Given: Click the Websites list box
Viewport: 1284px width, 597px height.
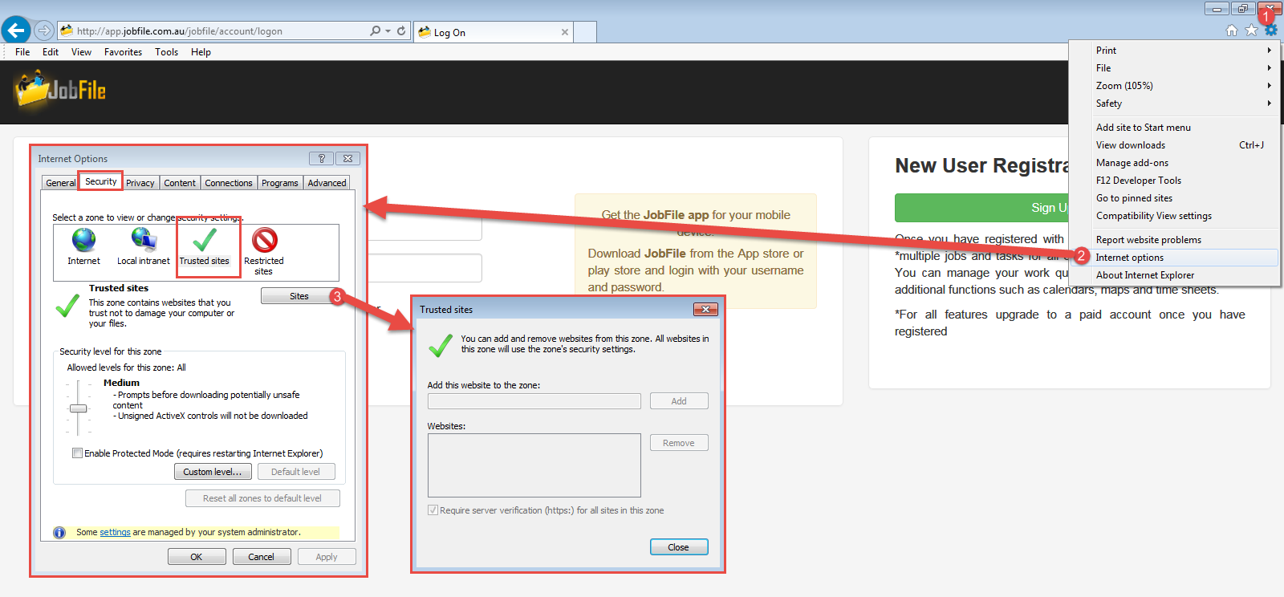Looking at the screenshot, I should point(534,465).
